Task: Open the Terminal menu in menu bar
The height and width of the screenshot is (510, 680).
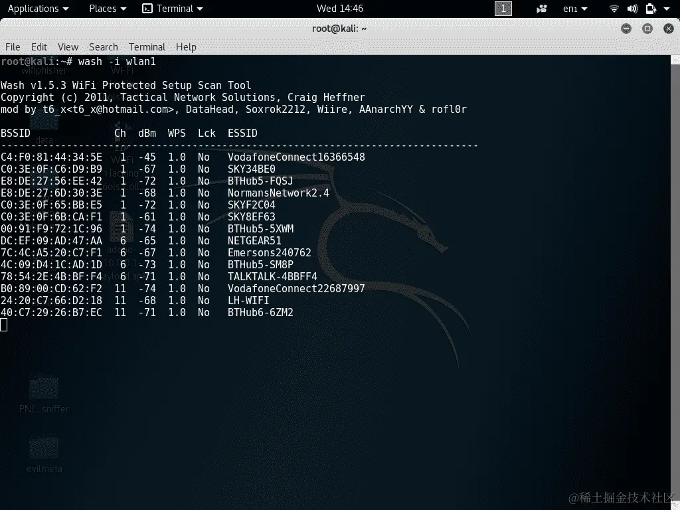Action: click(147, 47)
